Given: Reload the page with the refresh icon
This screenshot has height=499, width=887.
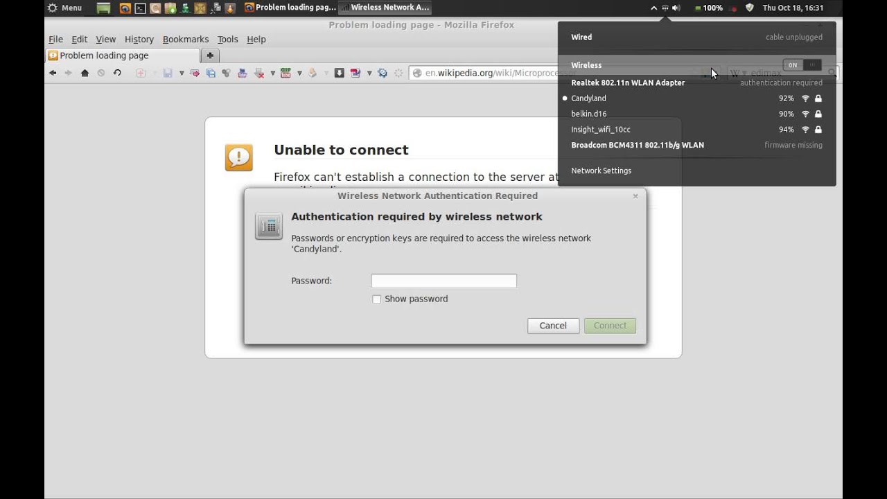Looking at the screenshot, I should tap(117, 73).
